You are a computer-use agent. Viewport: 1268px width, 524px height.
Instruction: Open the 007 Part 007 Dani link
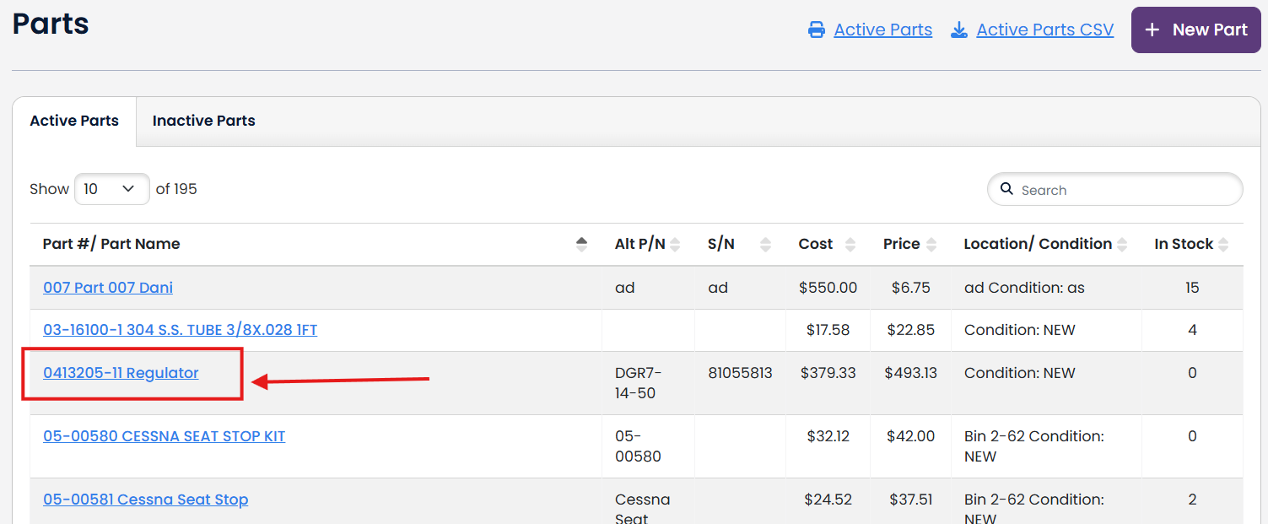108,288
